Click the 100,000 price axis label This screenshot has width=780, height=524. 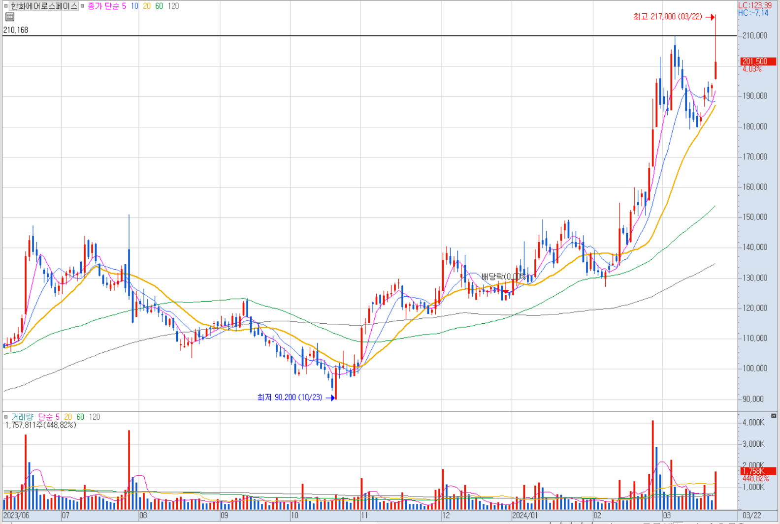coord(755,369)
